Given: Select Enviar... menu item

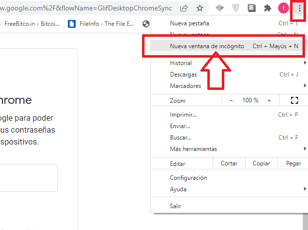Looking at the screenshot, I should (x=229, y=126).
